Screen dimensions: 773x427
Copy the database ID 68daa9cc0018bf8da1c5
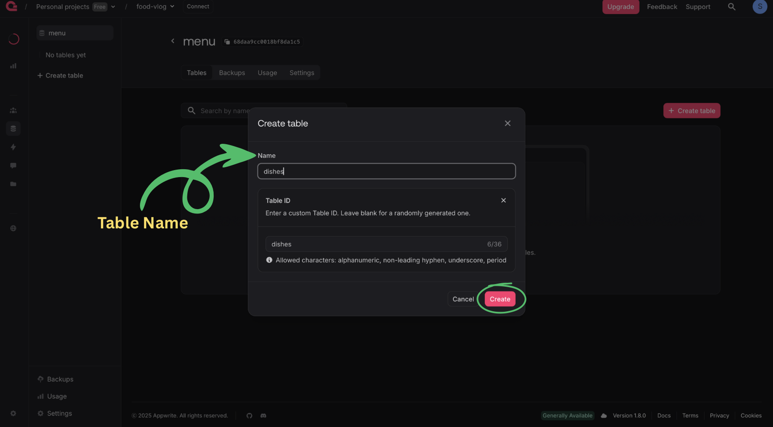coord(262,42)
